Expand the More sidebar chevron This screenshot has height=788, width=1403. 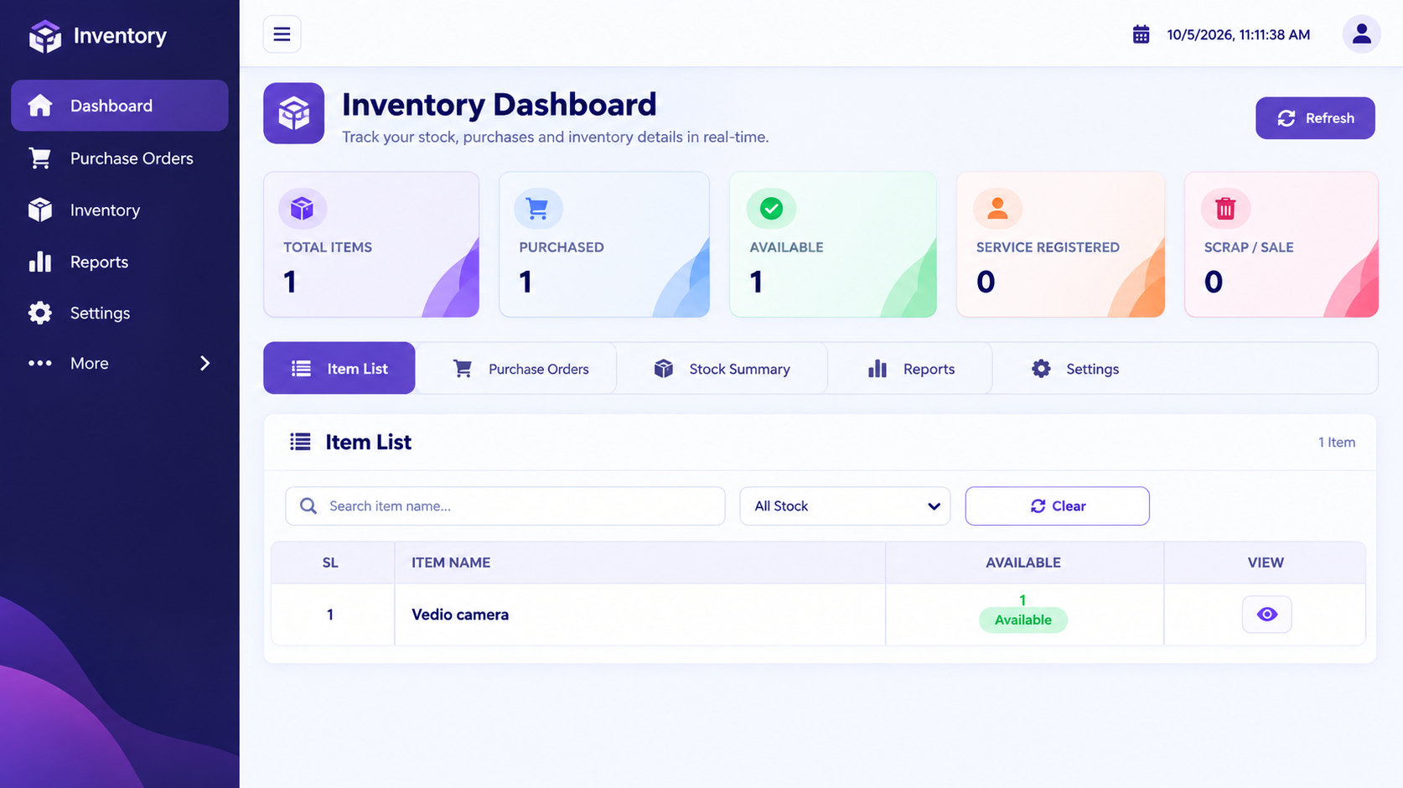click(x=204, y=363)
